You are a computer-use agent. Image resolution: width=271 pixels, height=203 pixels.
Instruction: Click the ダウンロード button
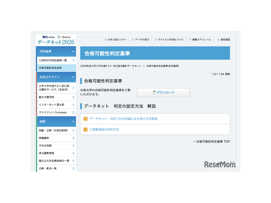(x=163, y=92)
